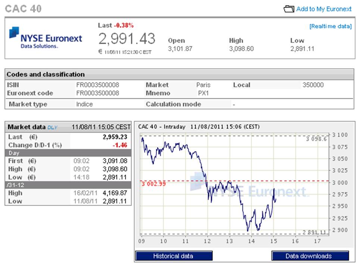Viewport: 357px width, 265px height.
Task: Click the Realtime data link
Action: [x=331, y=26]
